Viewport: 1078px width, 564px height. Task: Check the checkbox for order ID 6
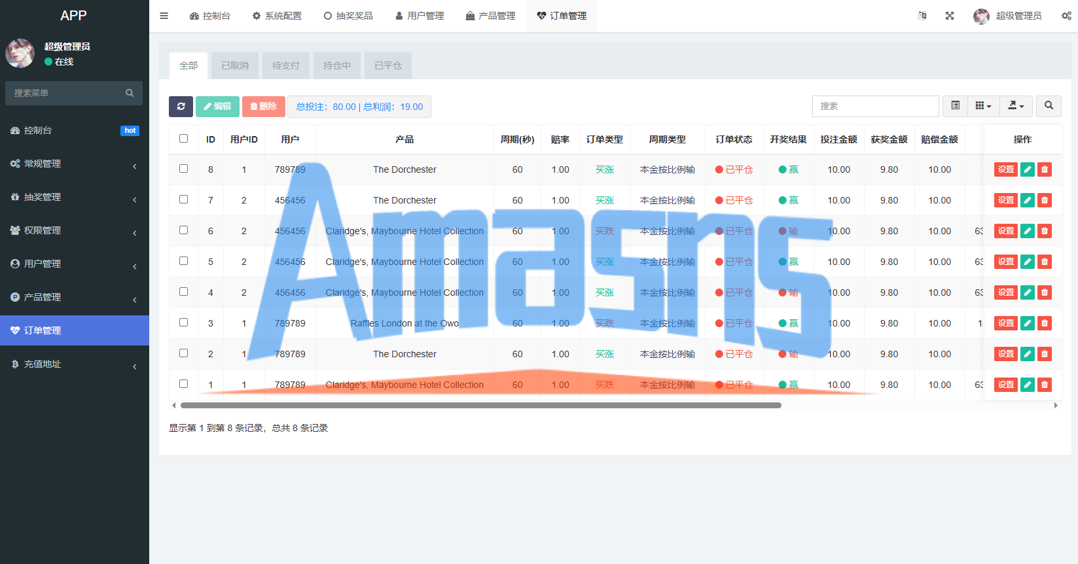tap(183, 230)
